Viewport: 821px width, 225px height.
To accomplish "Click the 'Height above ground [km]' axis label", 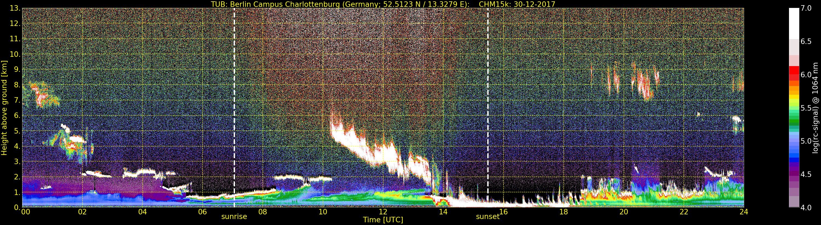I will tap(4, 108).
